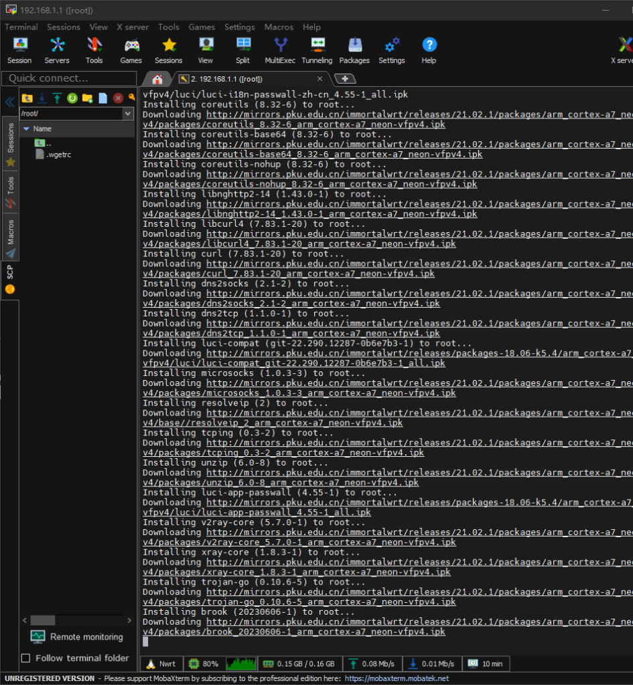Collapse the sidebar with double-arrow icon
This screenshot has width=633, height=685.
(x=9, y=102)
